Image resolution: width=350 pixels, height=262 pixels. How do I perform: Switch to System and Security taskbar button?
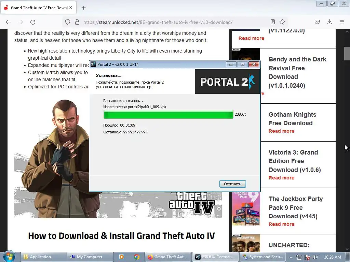[x=263, y=257]
